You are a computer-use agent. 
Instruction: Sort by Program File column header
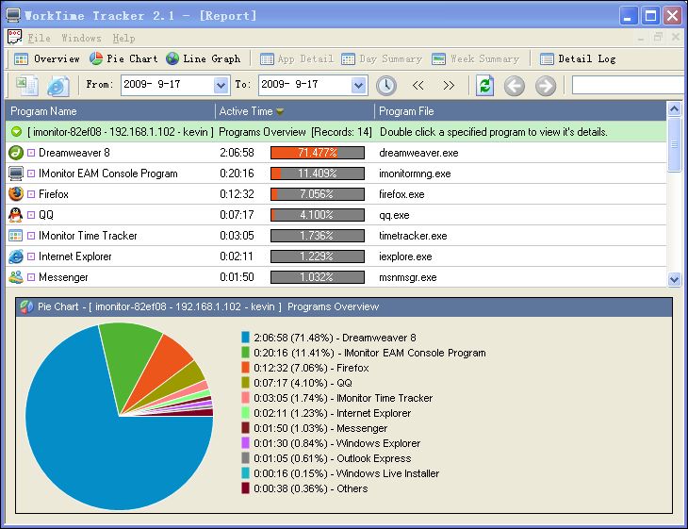(x=521, y=111)
